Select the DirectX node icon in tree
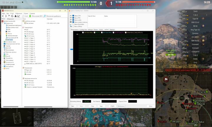212x127 pixels. [x=4, y=56]
